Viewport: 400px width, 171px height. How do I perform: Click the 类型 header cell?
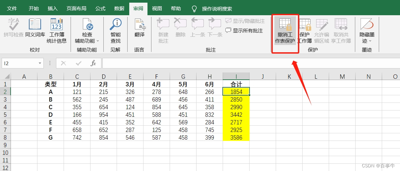51,84
